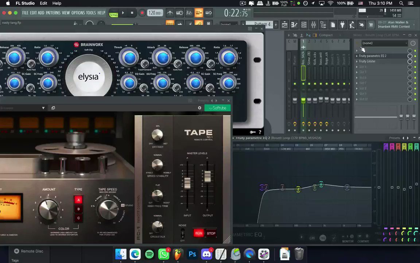420x263 pixels.
Task: Open the PATTERNS menu
Action: 53,13
